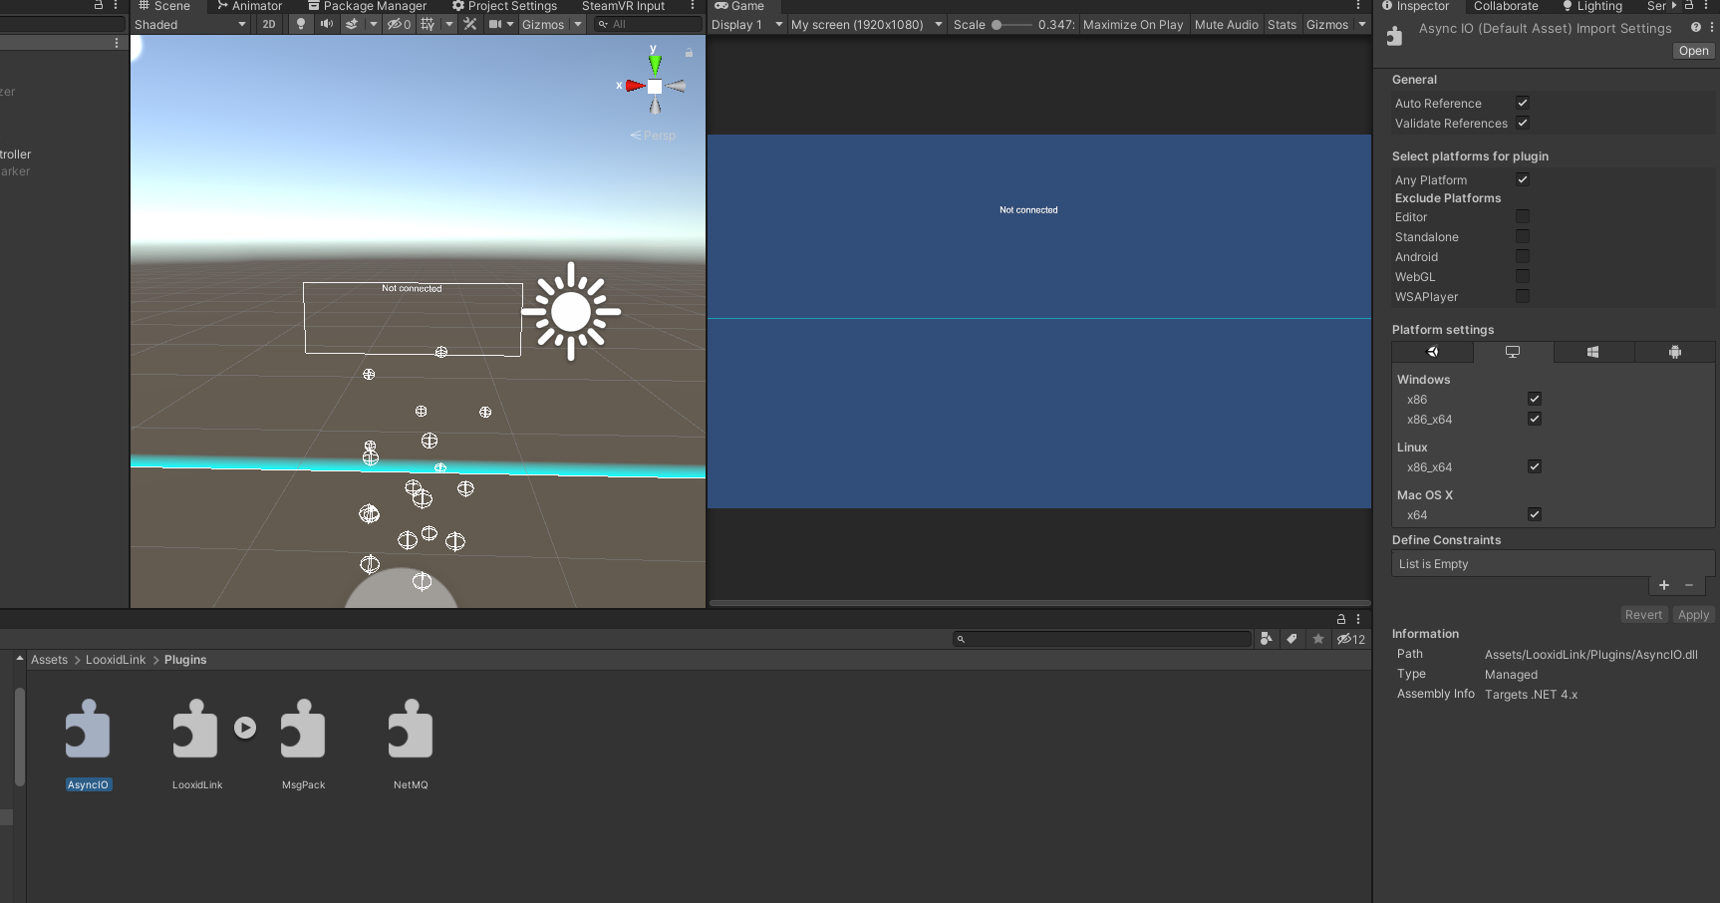Screen dimensions: 1720x903
Task: Open My screen resolution dropdown
Action: 867,24
